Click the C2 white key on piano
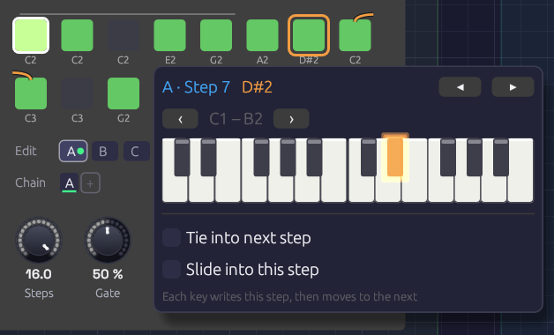Image resolution: width=554 pixels, height=335 pixels. coord(362,190)
